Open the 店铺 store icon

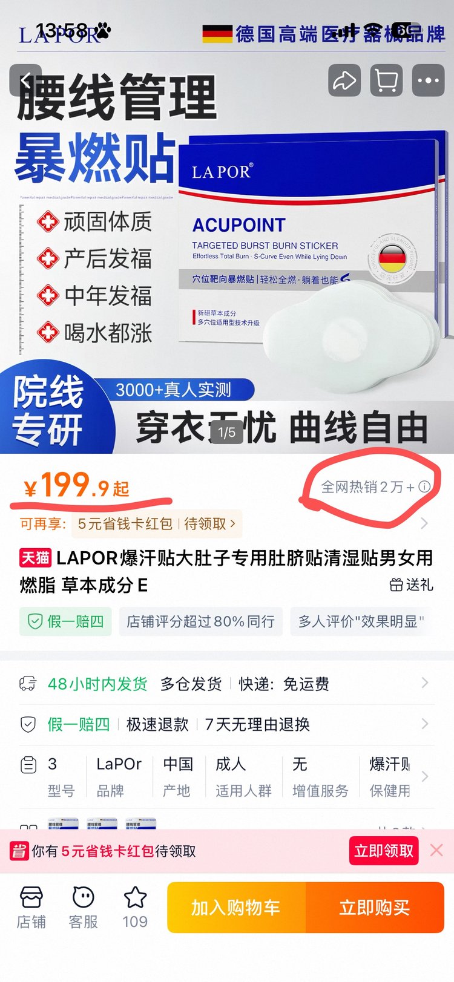tap(31, 908)
